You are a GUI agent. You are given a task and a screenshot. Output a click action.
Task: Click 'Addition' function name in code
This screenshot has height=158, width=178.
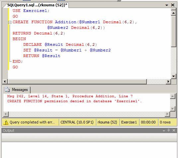click(x=66, y=22)
